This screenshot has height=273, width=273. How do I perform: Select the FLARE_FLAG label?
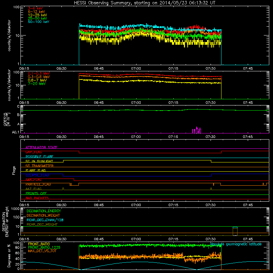pyautogui.click(x=35, y=170)
